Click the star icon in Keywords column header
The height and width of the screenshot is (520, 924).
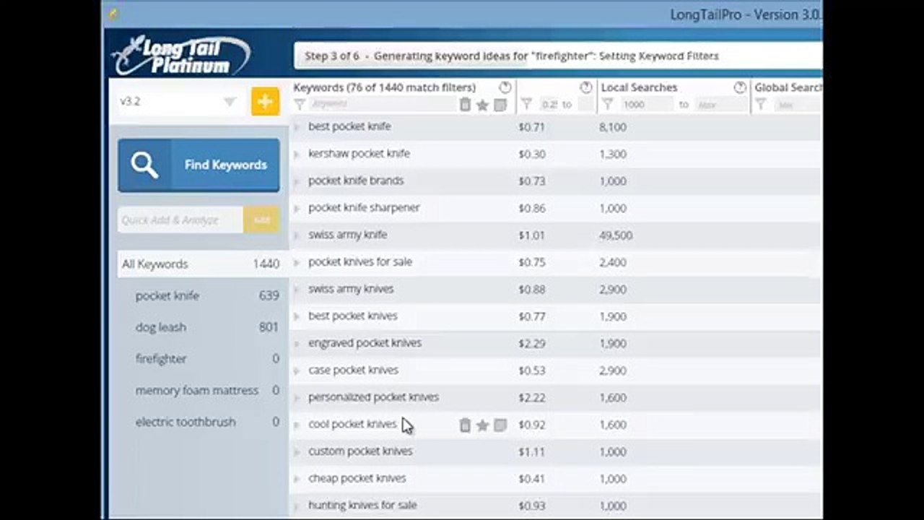482,105
